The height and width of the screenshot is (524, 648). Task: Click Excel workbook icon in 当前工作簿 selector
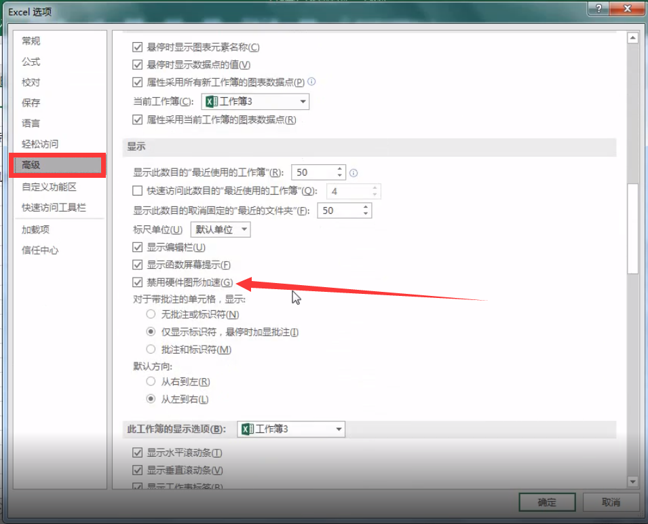click(211, 101)
